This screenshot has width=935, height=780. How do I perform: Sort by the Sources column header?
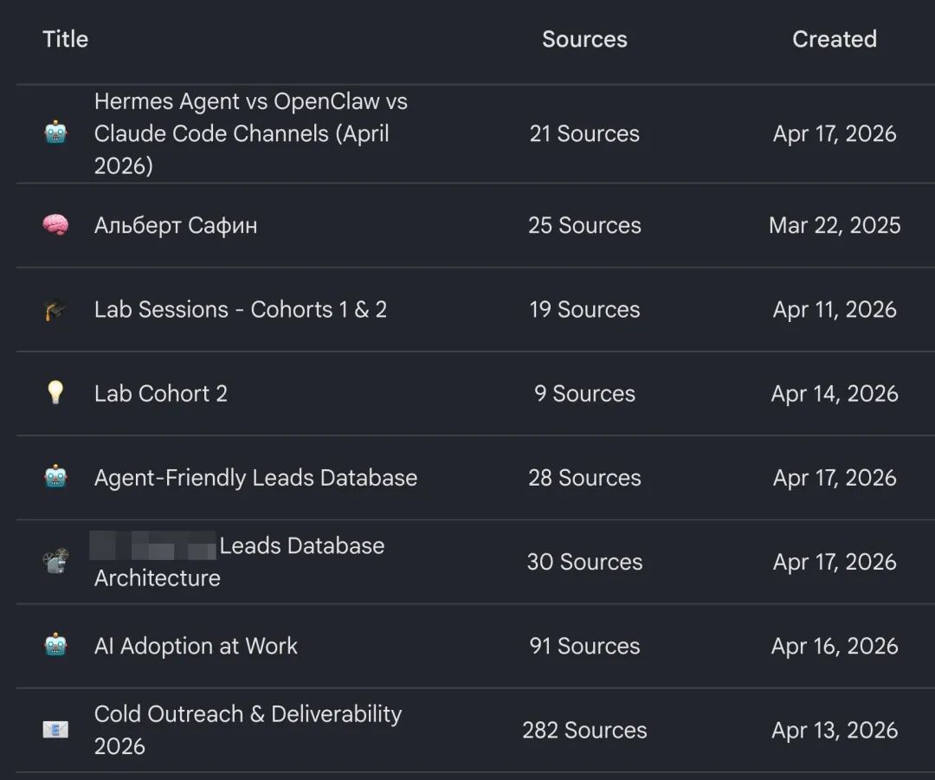[x=584, y=39]
